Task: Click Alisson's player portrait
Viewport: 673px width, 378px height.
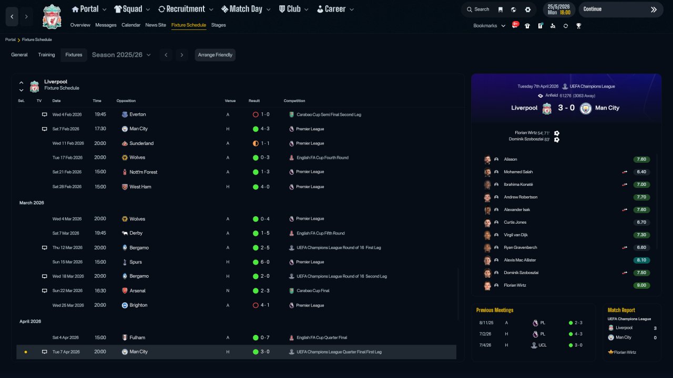Action: [487, 160]
